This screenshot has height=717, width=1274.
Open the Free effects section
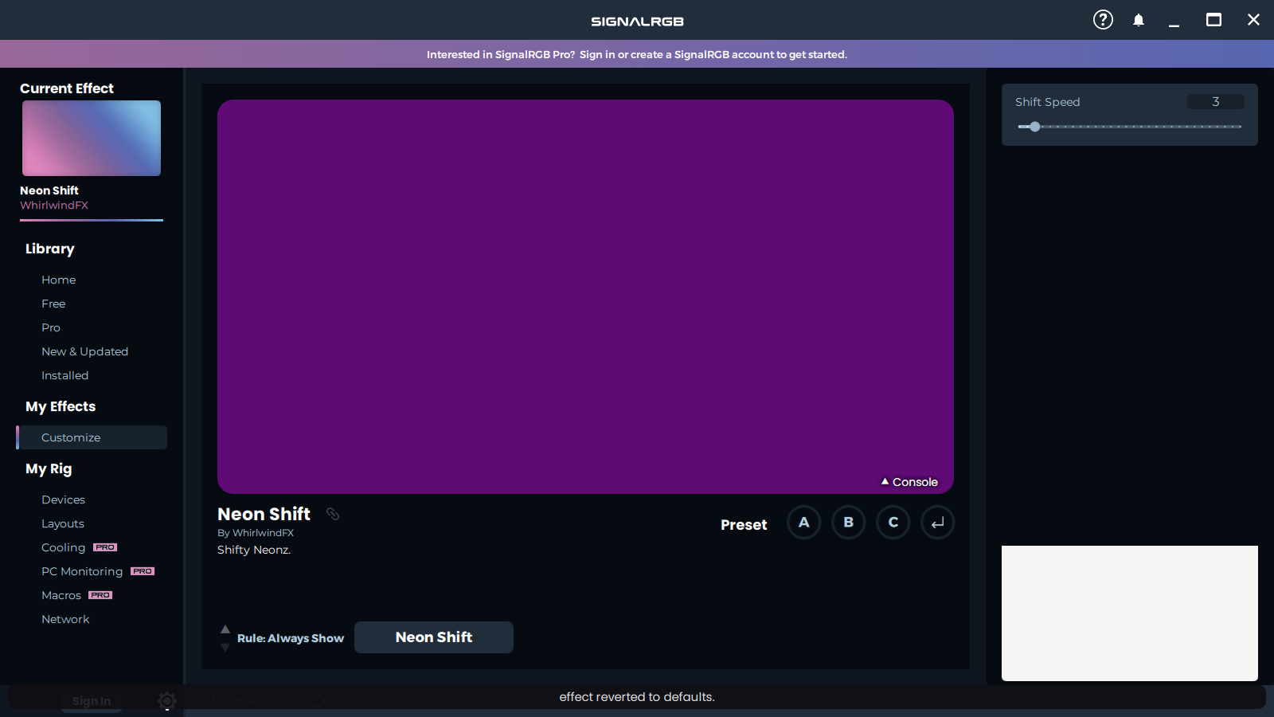(53, 304)
